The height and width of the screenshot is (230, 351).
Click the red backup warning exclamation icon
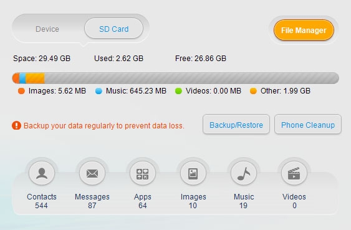(16, 125)
